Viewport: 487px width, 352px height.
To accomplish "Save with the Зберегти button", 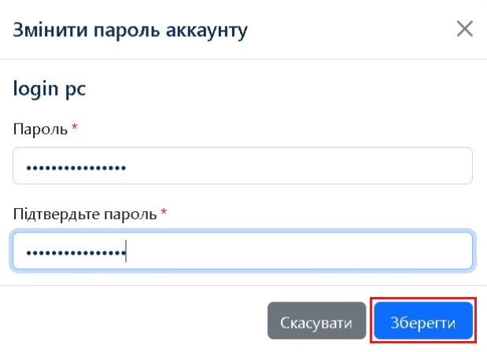I will click(423, 324).
